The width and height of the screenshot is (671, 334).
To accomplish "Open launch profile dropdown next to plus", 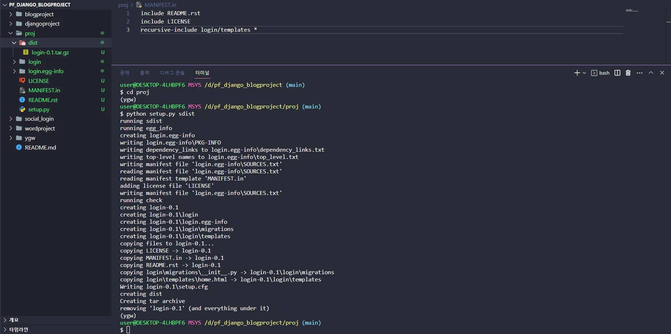I will click(x=584, y=73).
